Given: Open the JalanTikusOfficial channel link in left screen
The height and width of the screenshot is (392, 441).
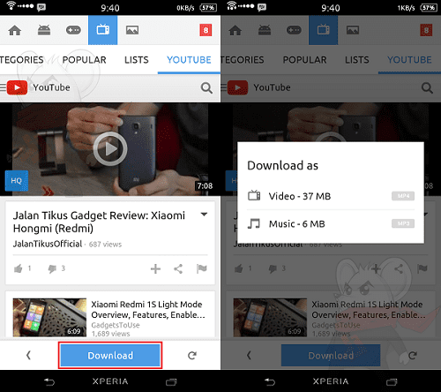Looking at the screenshot, I should pyautogui.click(x=48, y=244).
